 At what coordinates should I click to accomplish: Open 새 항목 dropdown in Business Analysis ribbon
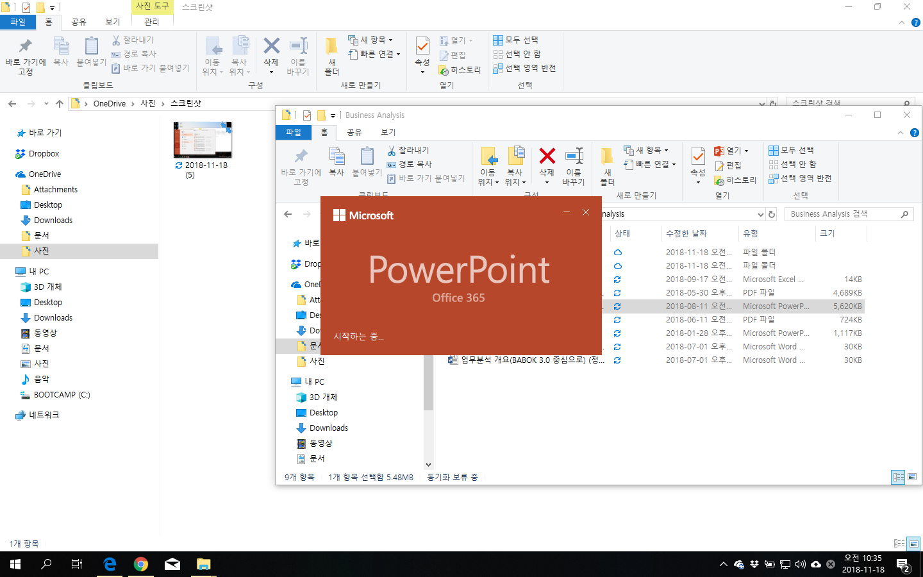(646, 150)
